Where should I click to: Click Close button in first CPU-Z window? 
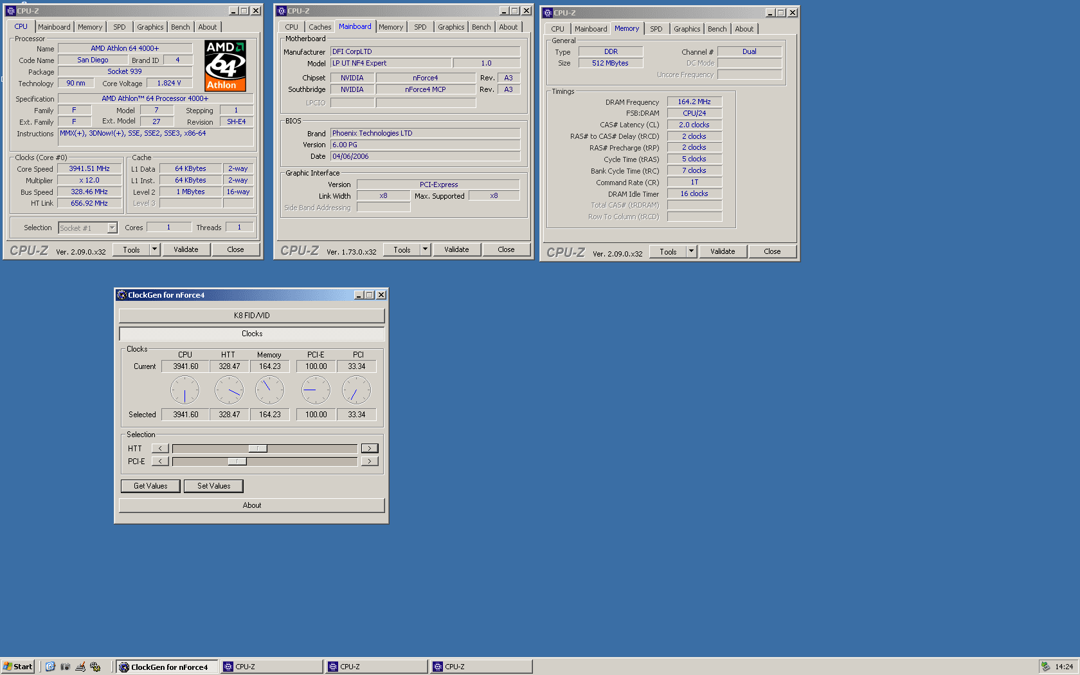coord(235,249)
